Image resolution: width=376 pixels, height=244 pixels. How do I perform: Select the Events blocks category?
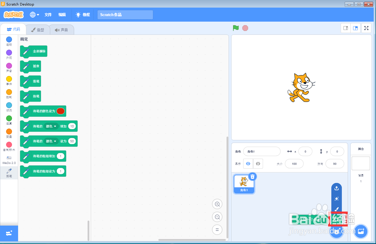click(9, 80)
